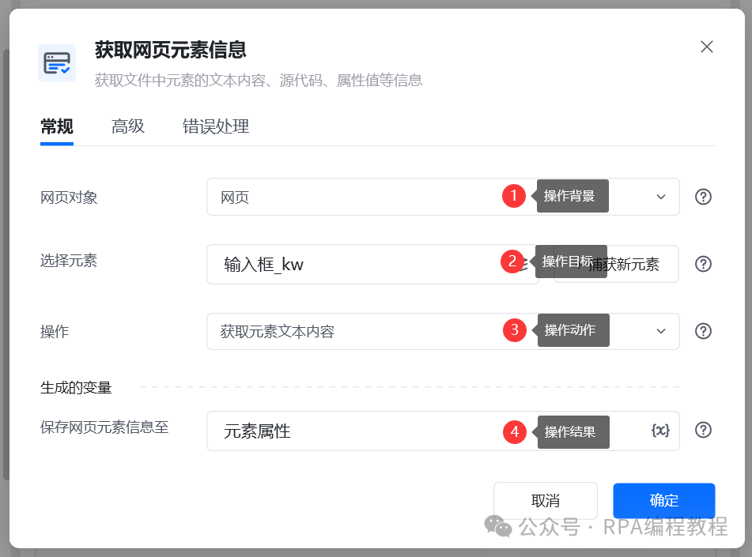Click the 生成的变量 section heading
The image size is (752, 557).
(x=76, y=387)
